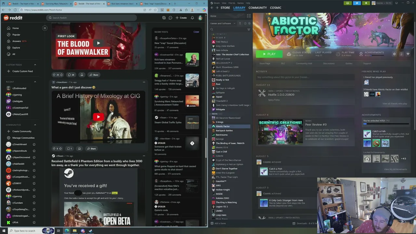The width and height of the screenshot is (416, 234).
Task: Favorite r/AskReddit with star
Action: 34,164
